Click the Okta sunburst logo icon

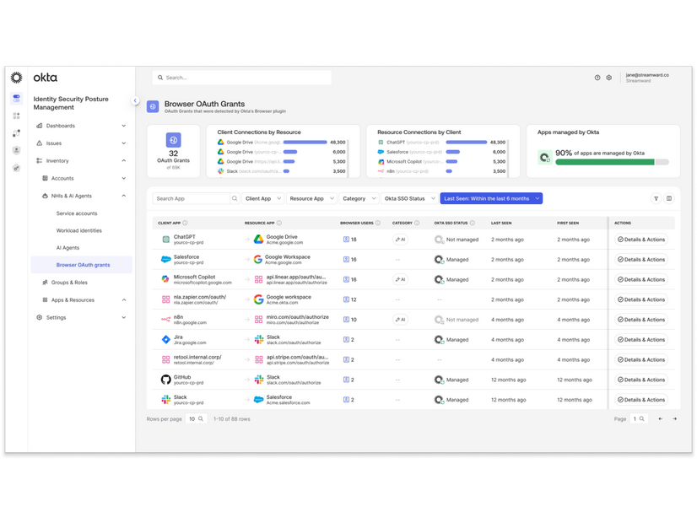click(x=16, y=78)
